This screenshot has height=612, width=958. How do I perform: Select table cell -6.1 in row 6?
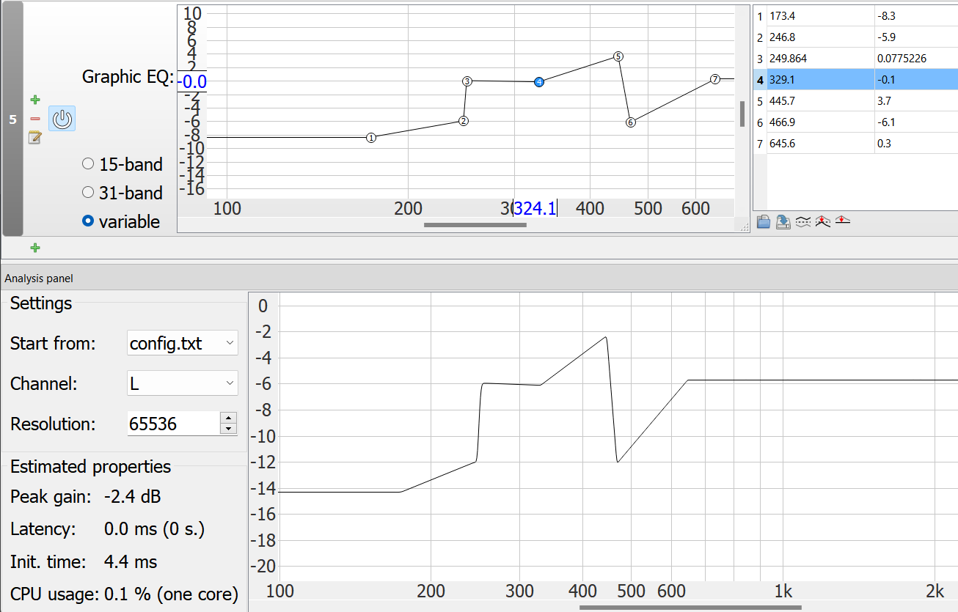[x=916, y=122]
